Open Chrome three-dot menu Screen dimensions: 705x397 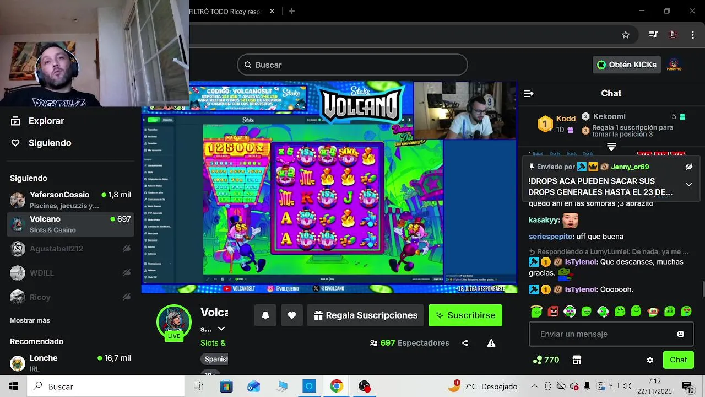coord(693,35)
